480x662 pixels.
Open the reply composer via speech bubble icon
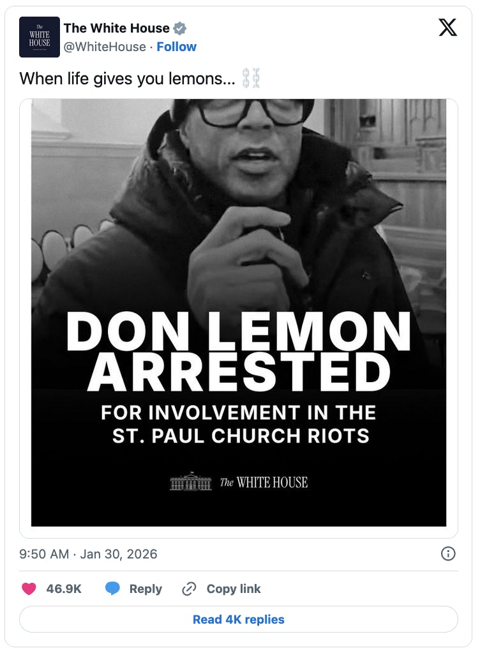click(x=112, y=589)
